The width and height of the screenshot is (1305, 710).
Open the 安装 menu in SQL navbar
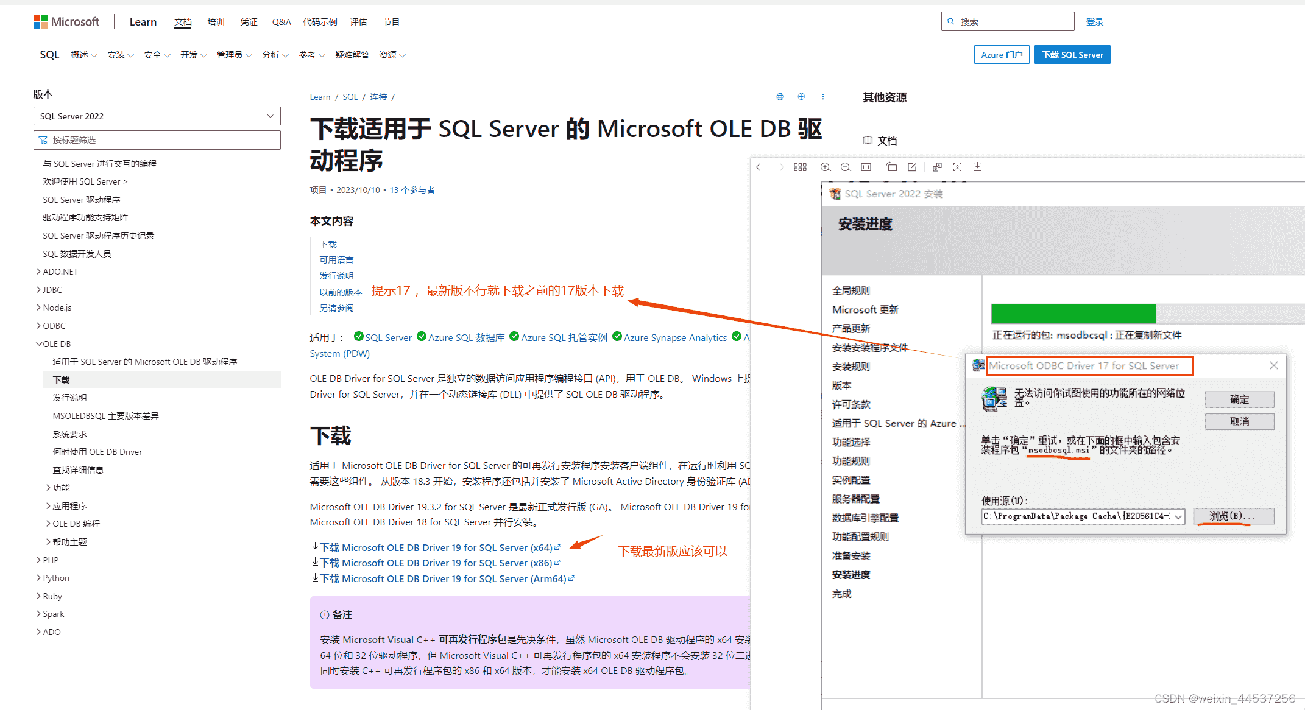click(x=120, y=55)
